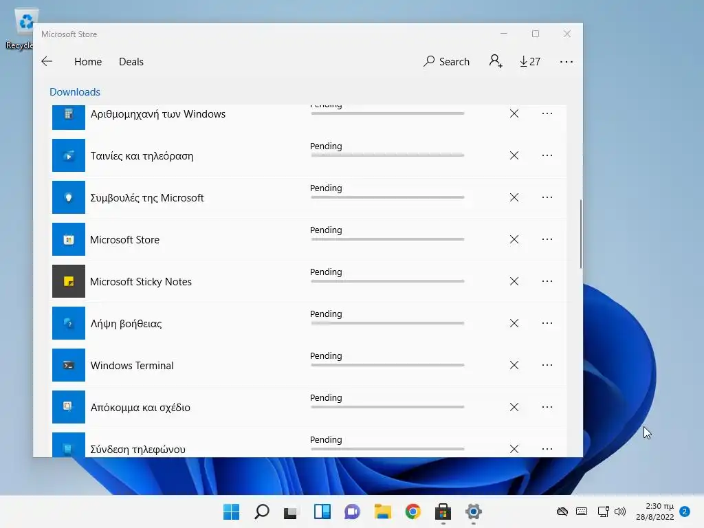Click the network tray icon
Image resolution: width=704 pixels, height=528 pixels.
click(x=603, y=511)
